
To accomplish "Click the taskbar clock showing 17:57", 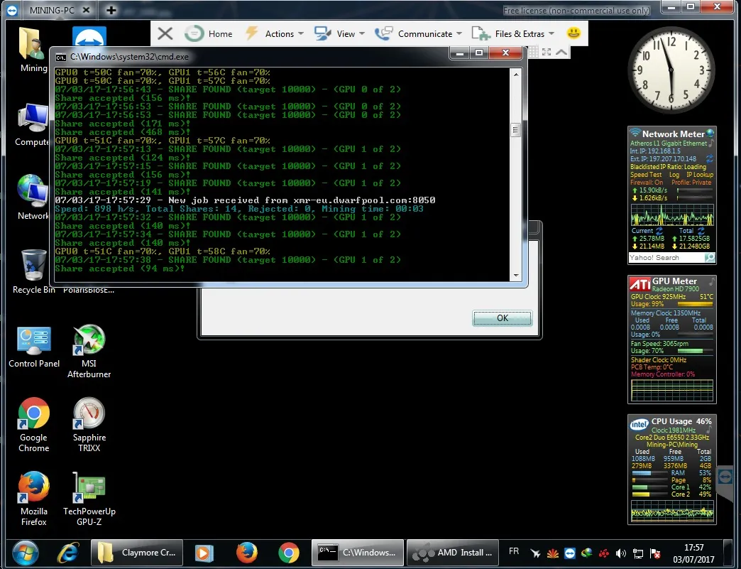I will (x=693, y=553).
